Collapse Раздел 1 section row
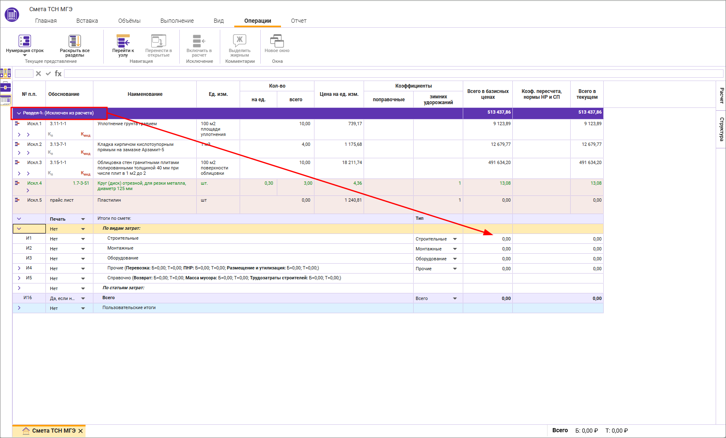This screenshot has width=726, height=438. pos(19,113)
